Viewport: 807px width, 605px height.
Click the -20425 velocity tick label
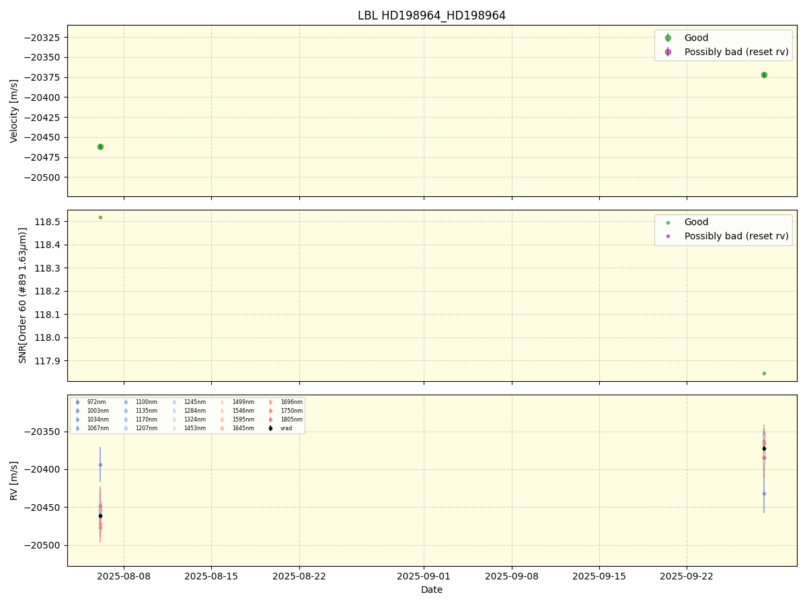pyautogui.click(x=44, y=118)
